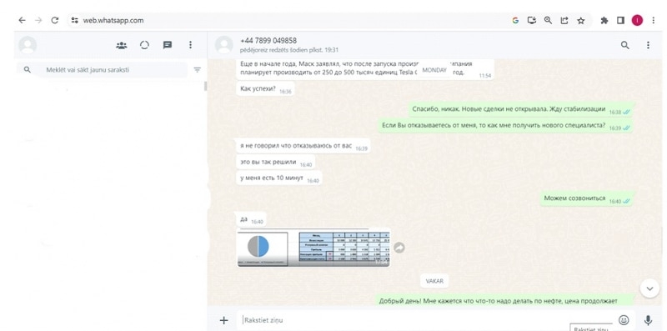Click the 'Rakstiet ziņu' message field
Screen dimensions: 667x331
[428, 320]
